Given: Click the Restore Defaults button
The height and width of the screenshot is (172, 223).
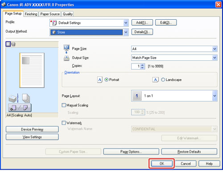Looking at the screenshot, I should coord(189,151).
